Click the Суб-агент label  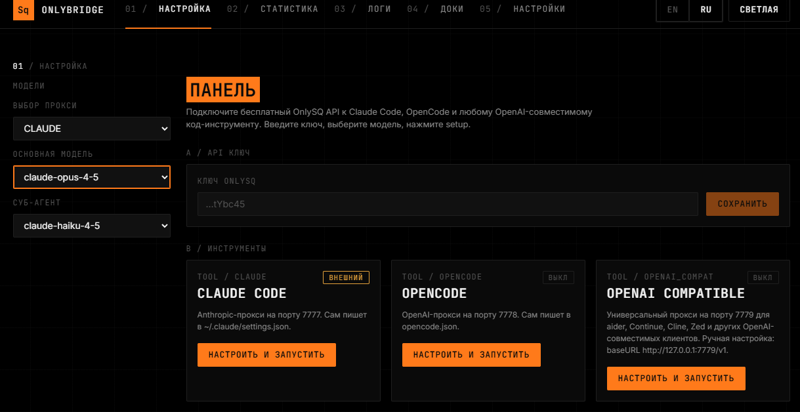pos(37,203)
